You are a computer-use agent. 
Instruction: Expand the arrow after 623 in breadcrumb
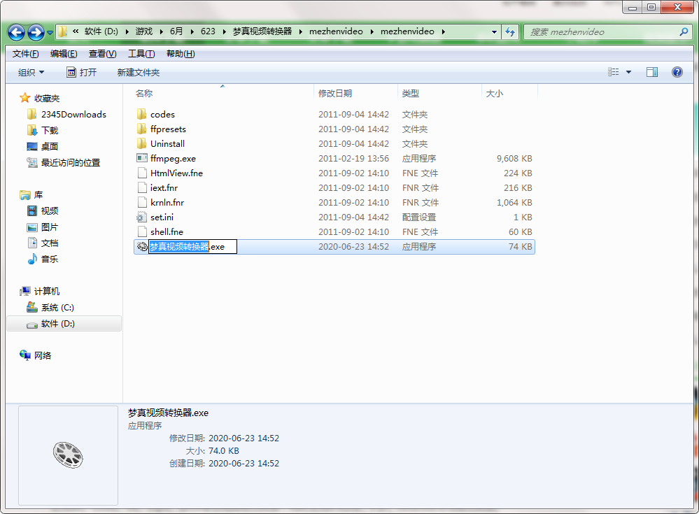[223, 31]
